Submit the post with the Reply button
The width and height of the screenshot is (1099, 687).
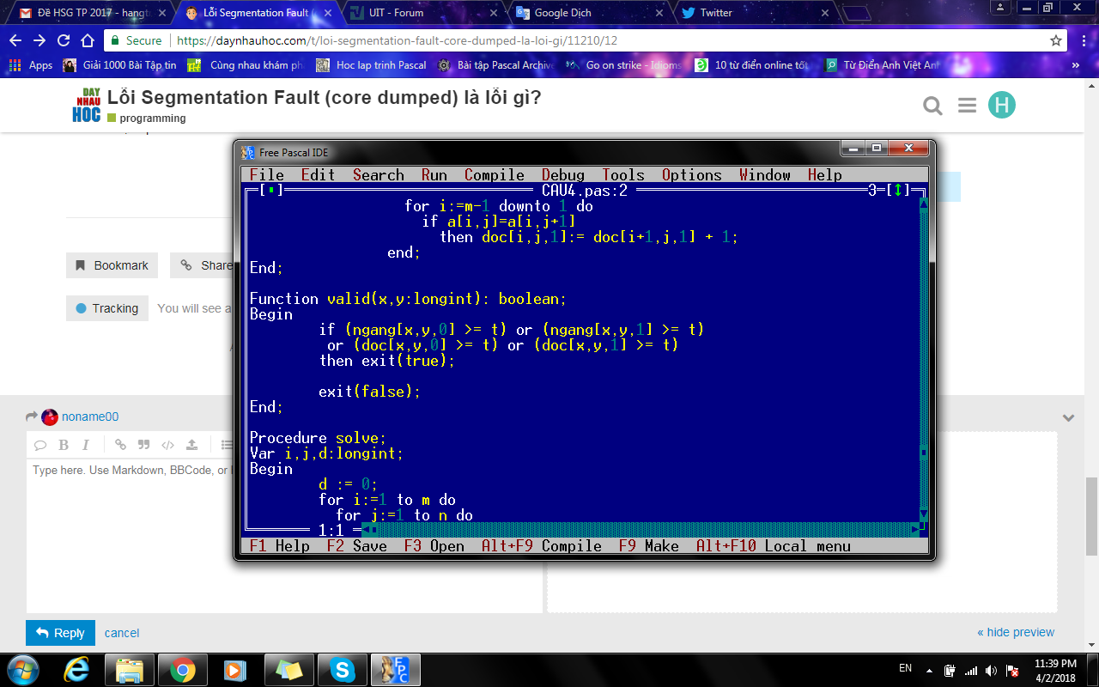tap(60, 633)
